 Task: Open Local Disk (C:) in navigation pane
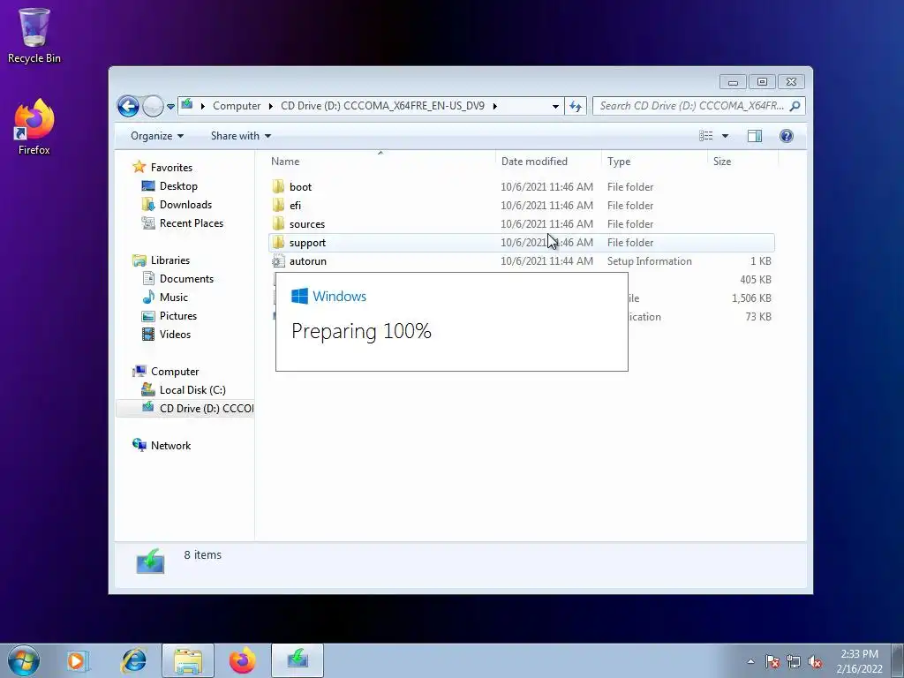tap(192, 390)
